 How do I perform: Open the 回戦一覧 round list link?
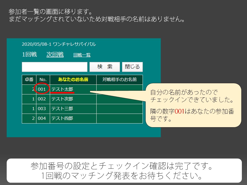(x=82, y=55)
